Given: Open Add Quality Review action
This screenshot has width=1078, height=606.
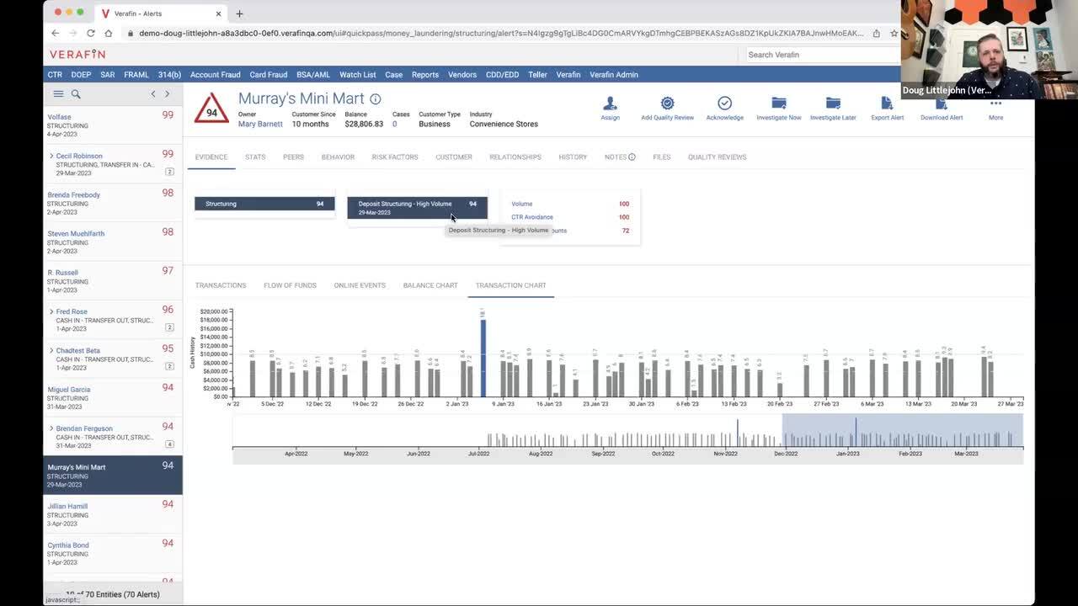Looking at the screenshot, I should click(x=667, y=104).
